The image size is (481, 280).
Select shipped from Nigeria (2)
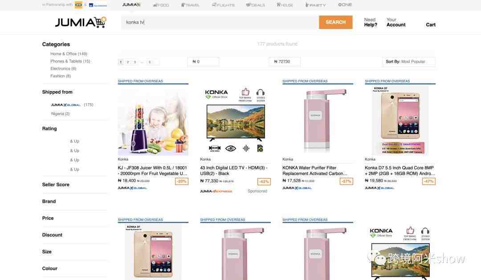pos(61,113)
